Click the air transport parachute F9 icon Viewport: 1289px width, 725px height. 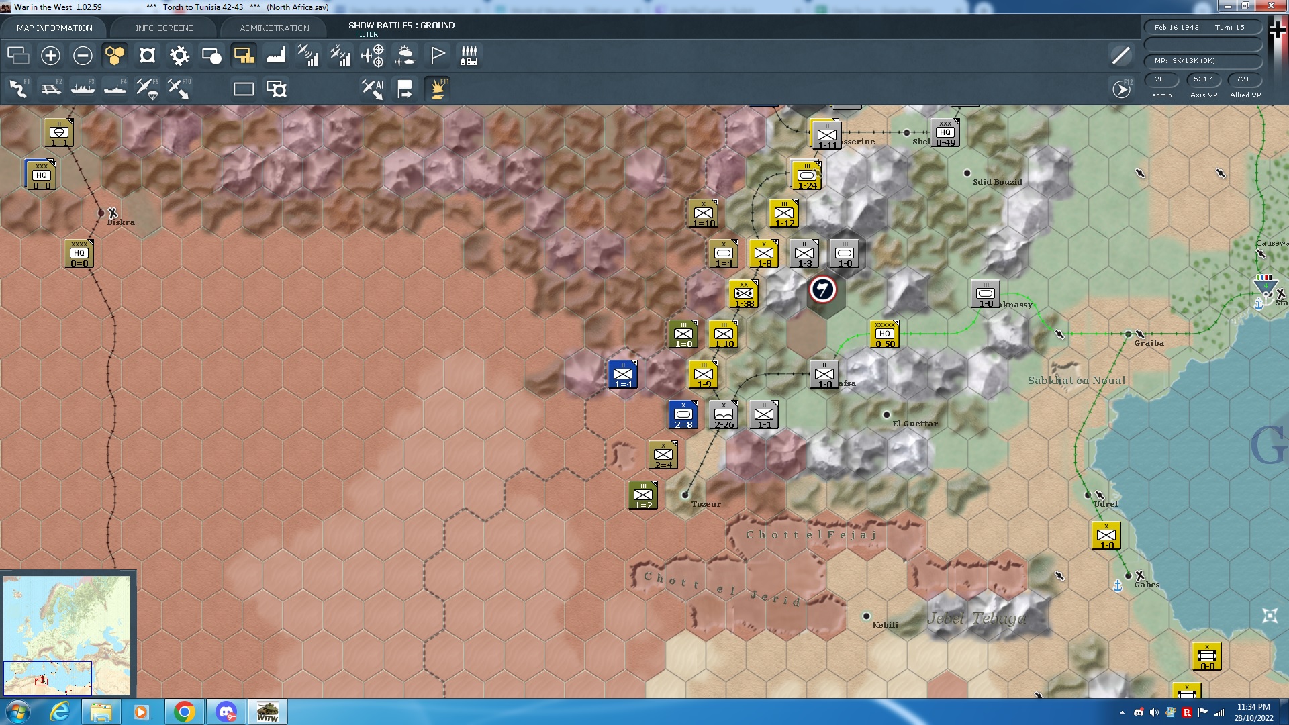point(147,89)
